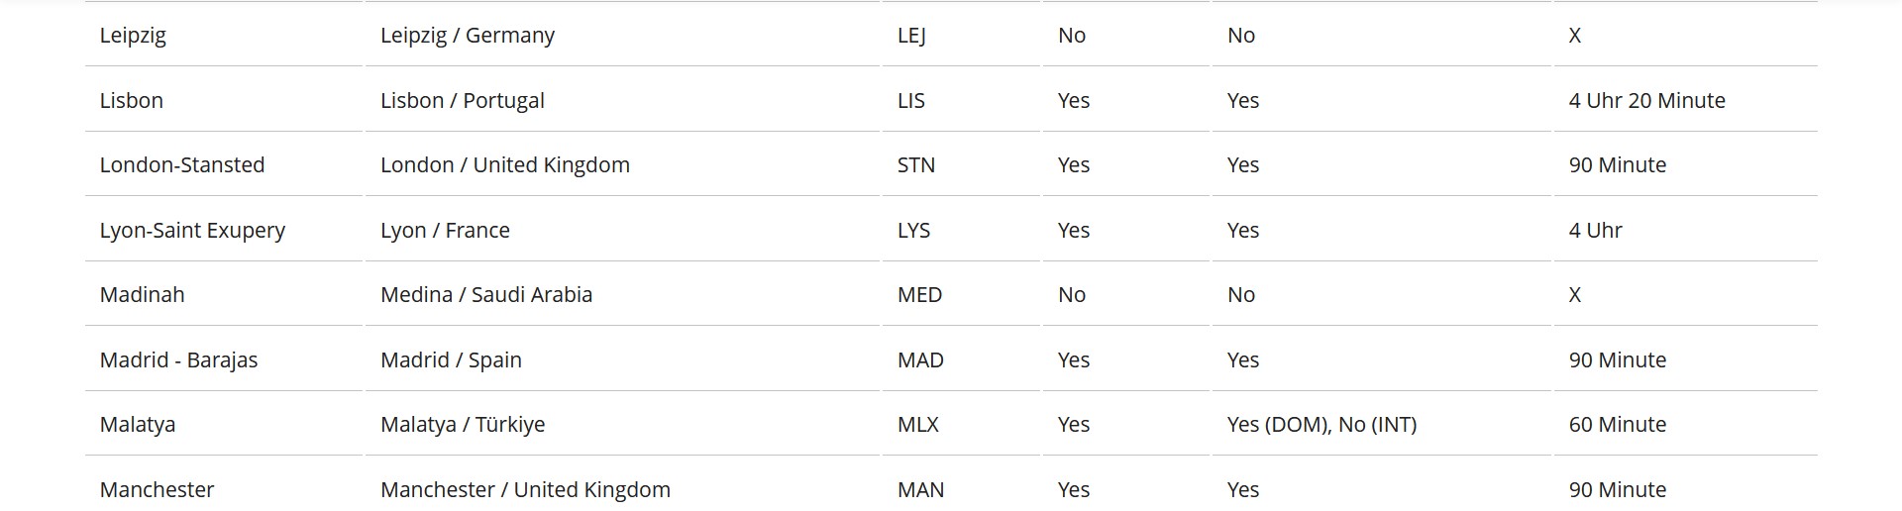The height and width of the screenshot is (511, 1902).
Task: Click the STN airport code
Action: click(x=915, y=165)
